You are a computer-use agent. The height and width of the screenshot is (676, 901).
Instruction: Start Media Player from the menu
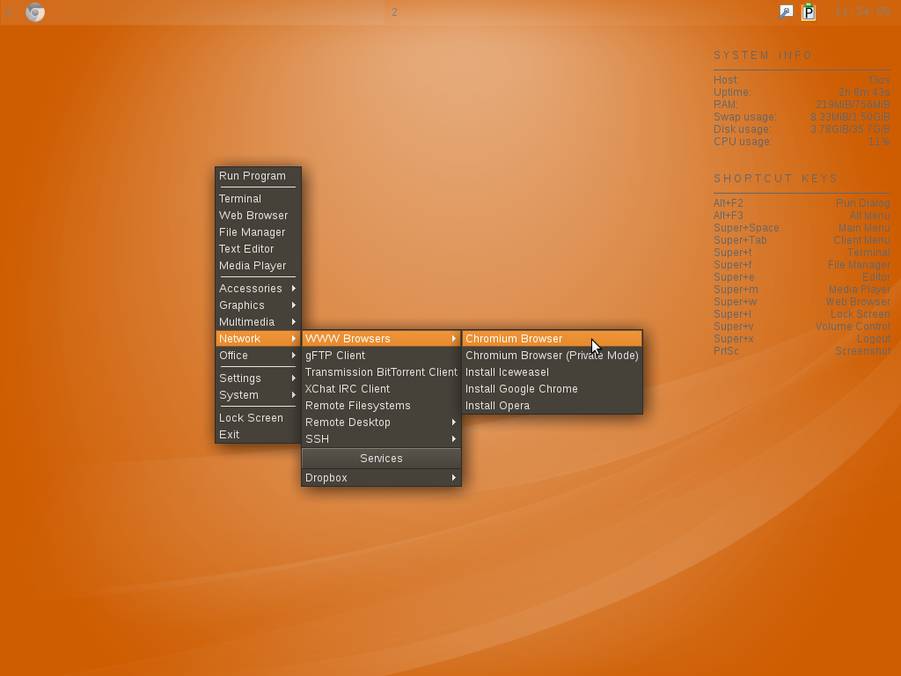tap(258, 265)
